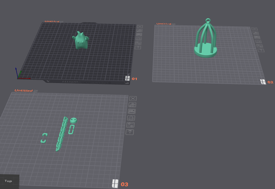Viewport: 275px width, 189px height.
Task: Click the plate 02 grid icon beside number
Action: pos(263,82)
